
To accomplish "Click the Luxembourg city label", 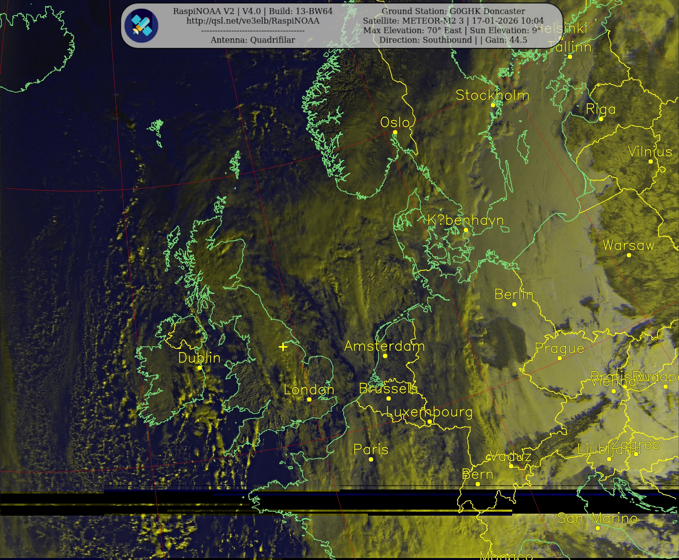I will pyautogui.click(x=429, y=412).
